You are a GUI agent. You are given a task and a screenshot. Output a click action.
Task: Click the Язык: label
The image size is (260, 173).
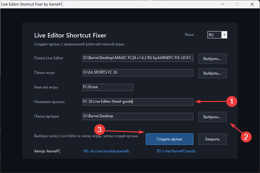point(189,35)
